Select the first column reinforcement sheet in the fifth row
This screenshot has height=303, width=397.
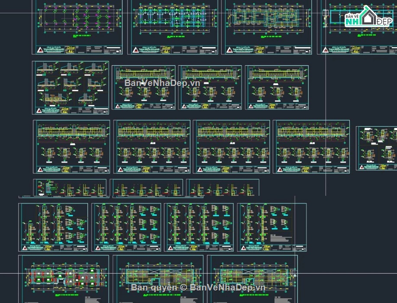tap(53, 227)
